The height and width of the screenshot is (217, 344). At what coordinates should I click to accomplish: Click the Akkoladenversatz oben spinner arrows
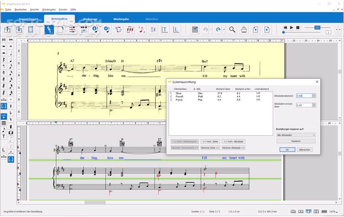tap(314, 105)
